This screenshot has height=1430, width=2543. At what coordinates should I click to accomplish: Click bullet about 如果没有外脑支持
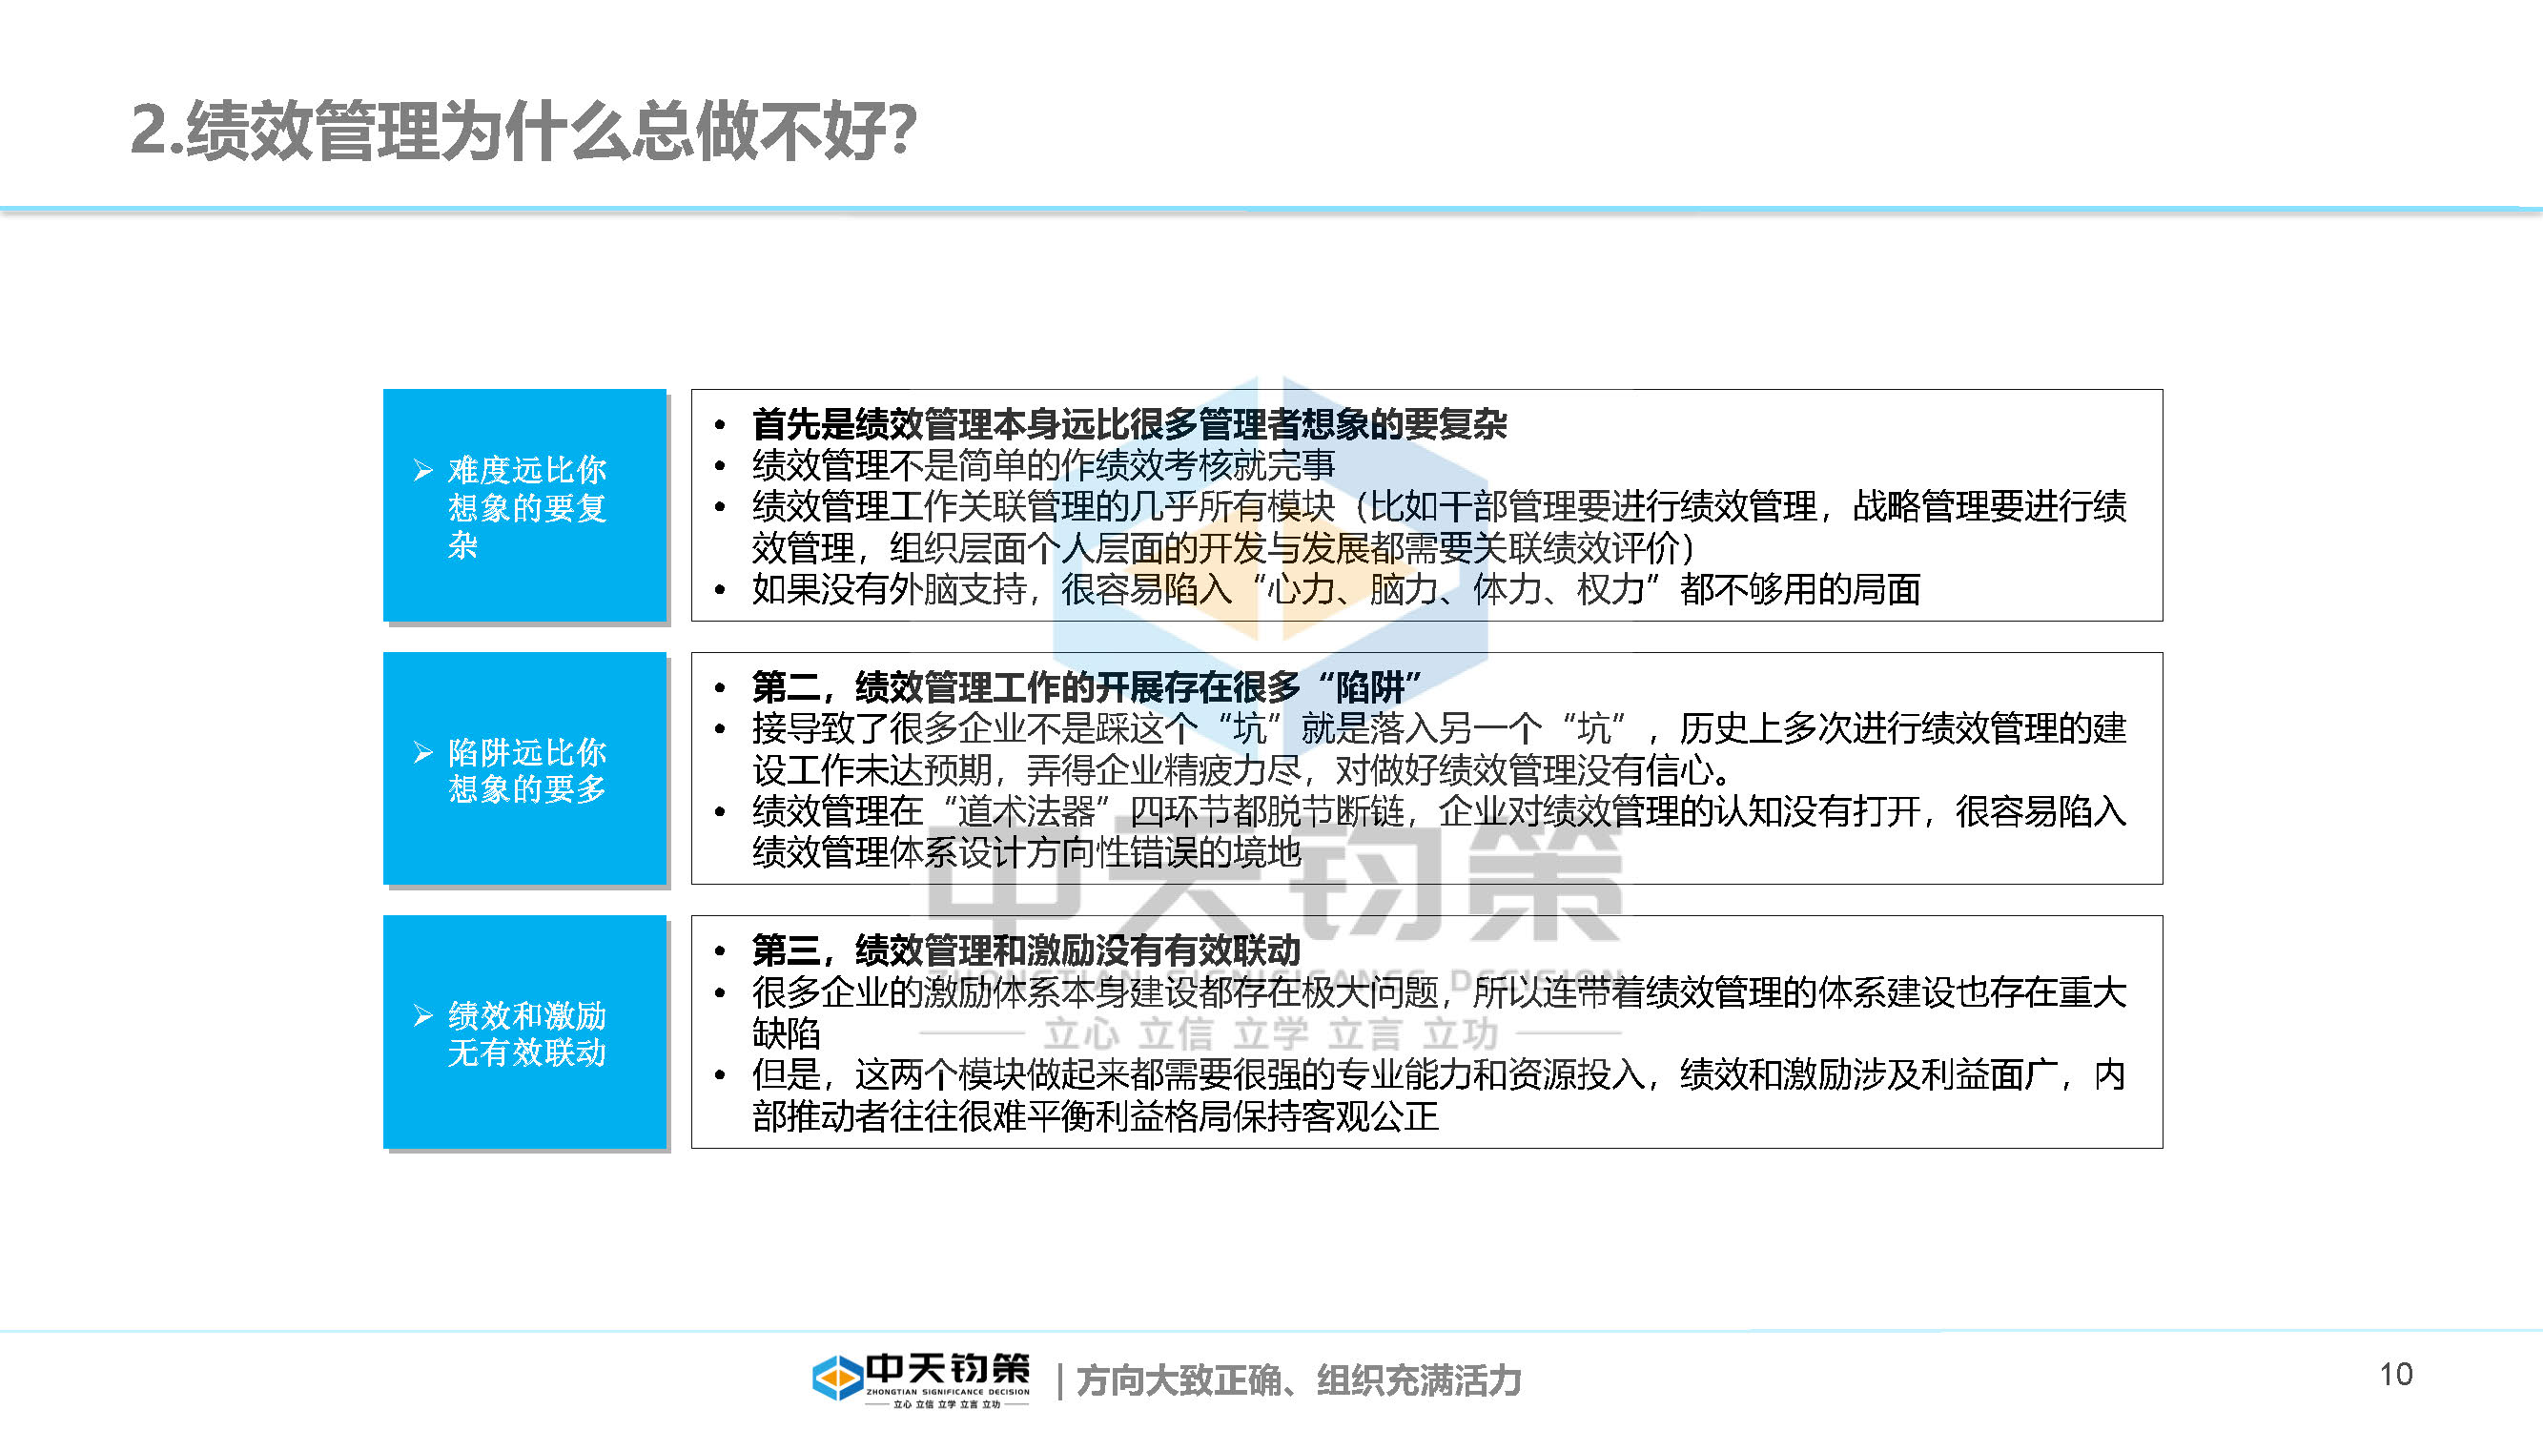coord(1335,589)
